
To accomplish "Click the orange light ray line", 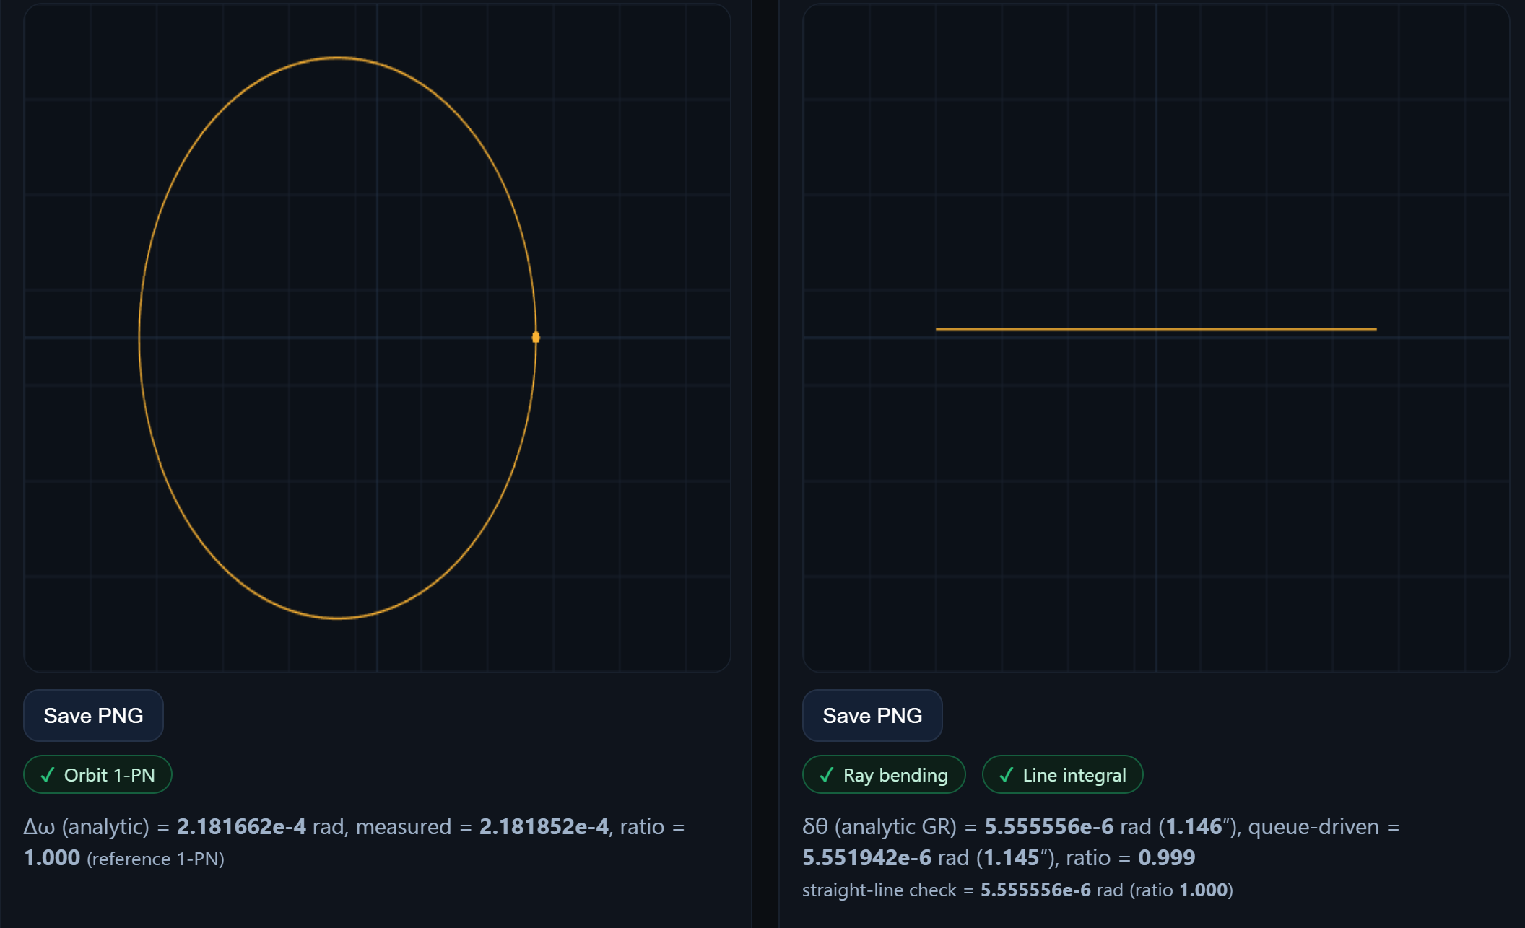I will (x=1155, y=329).
